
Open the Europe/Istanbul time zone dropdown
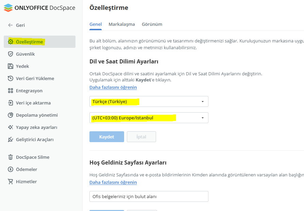point(149,118)
